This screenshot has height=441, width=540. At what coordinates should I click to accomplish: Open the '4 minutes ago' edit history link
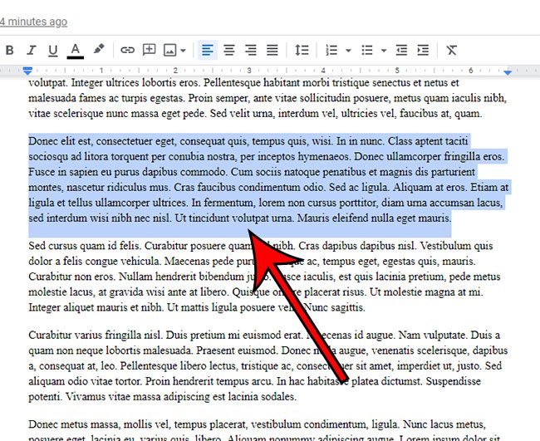(34, 22)
